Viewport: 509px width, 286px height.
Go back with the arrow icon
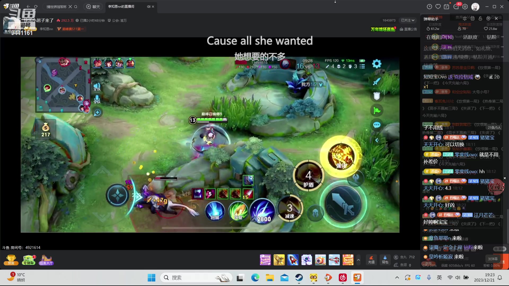pos(28,7)
